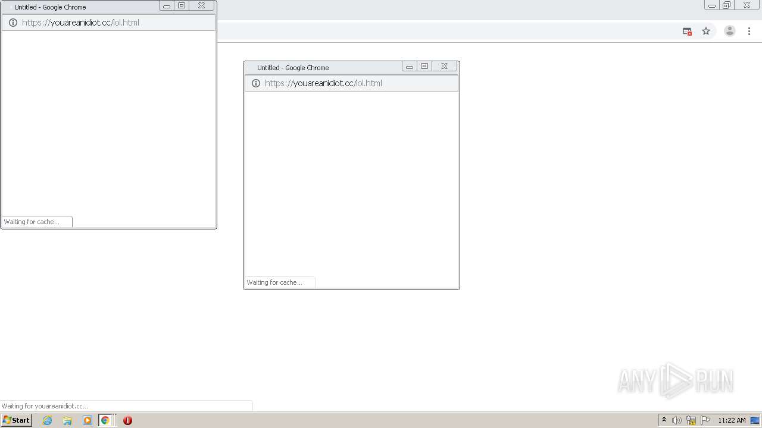762x428 pixels.
Task: Click the site info icon in the top-left popup
Action: 13,23
